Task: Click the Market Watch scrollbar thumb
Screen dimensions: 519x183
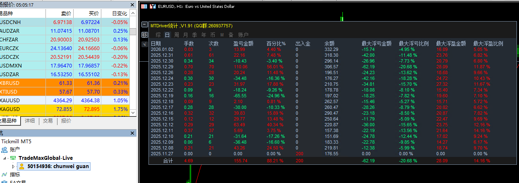Action: coord(133,31)
